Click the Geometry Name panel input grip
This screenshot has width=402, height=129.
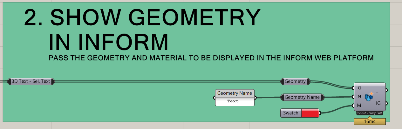coord(215,98)
